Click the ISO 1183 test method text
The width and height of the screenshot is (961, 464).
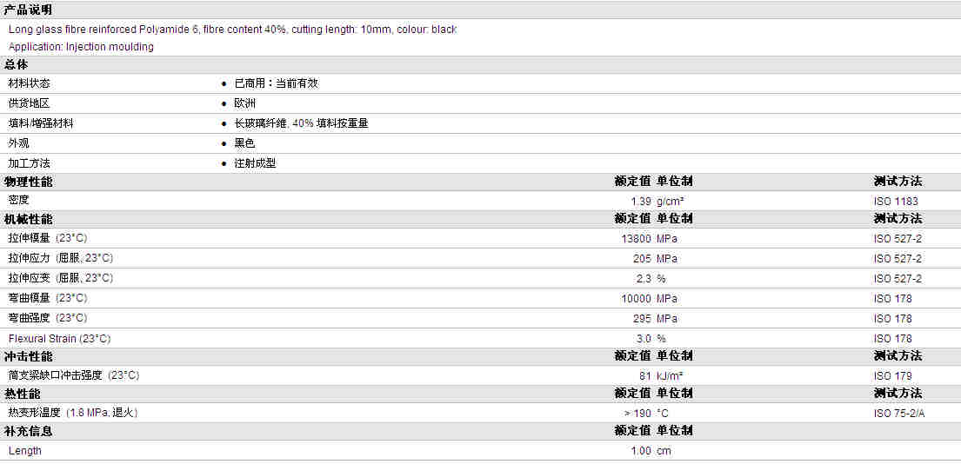click(896, 202)
